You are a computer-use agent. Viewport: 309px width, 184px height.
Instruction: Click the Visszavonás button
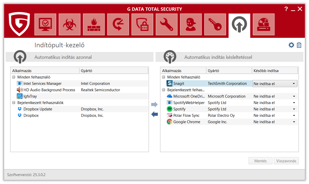(x=286, y=161)
